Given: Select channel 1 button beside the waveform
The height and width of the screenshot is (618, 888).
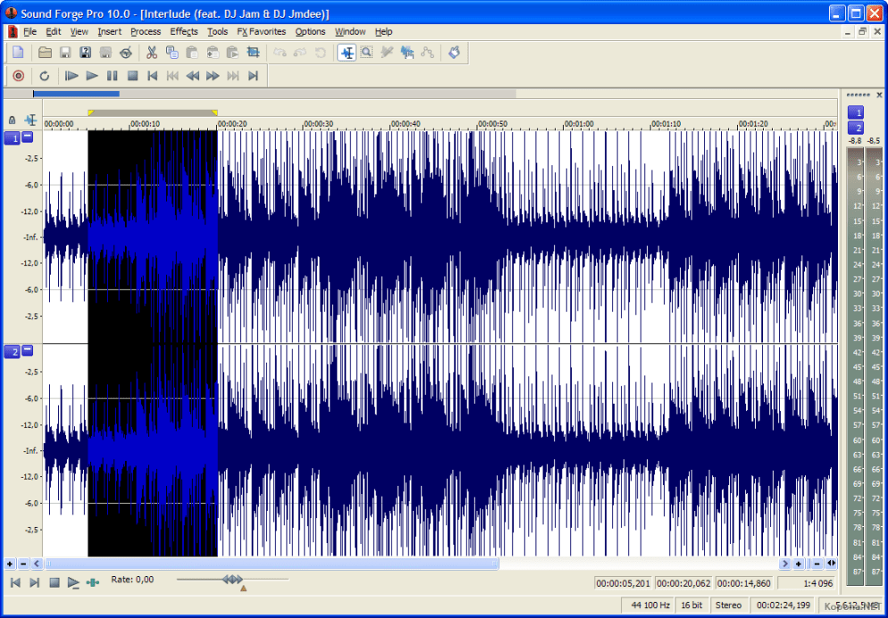Looking at the screenshot, I should click(13, 138).
